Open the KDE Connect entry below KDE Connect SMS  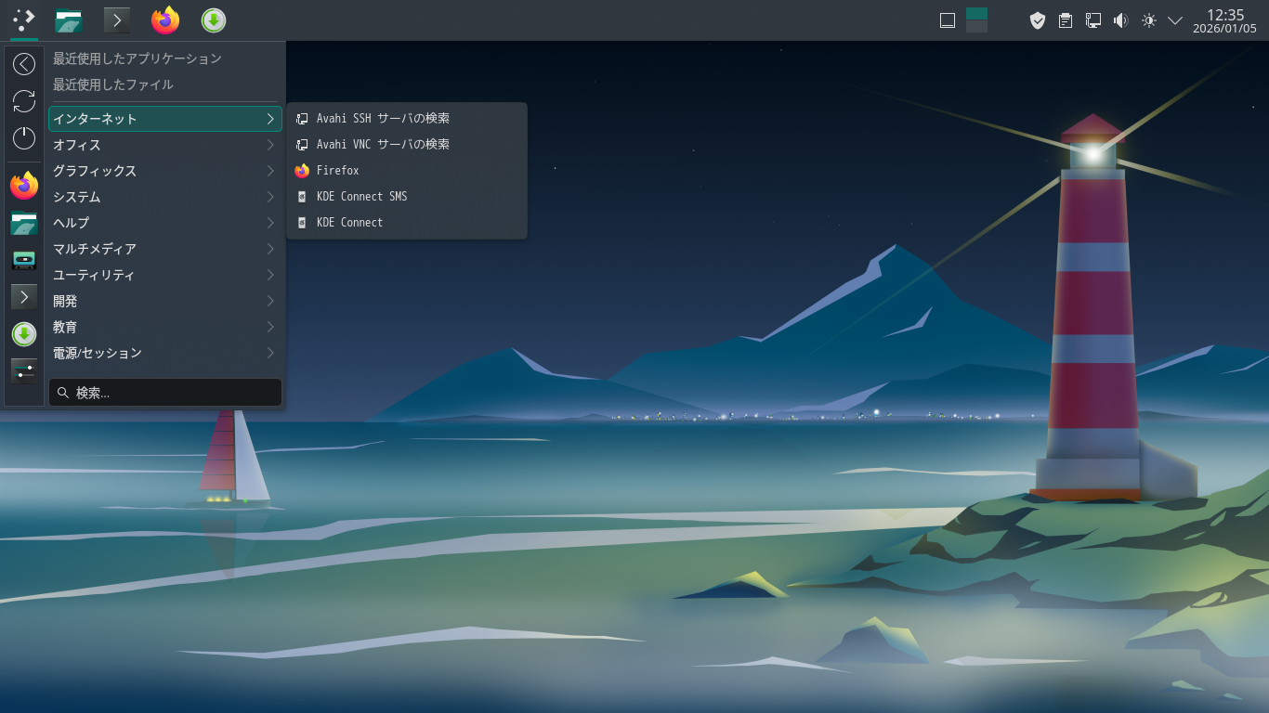pyautogui.click(x=407, y=222)
